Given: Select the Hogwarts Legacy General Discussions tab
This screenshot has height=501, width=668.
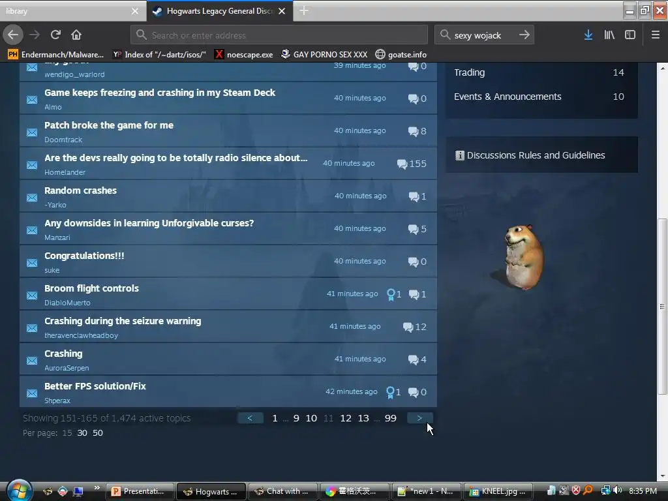Looking at the screenshot, I should click(220, 11).
